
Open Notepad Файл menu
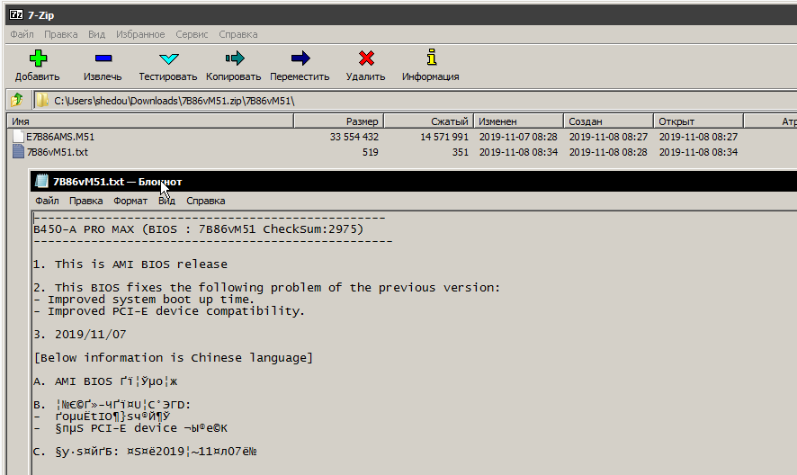47,201
